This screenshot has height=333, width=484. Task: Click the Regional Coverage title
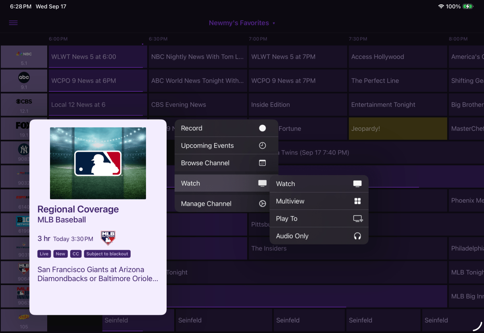pyautogui.click(x=78, y=209)
